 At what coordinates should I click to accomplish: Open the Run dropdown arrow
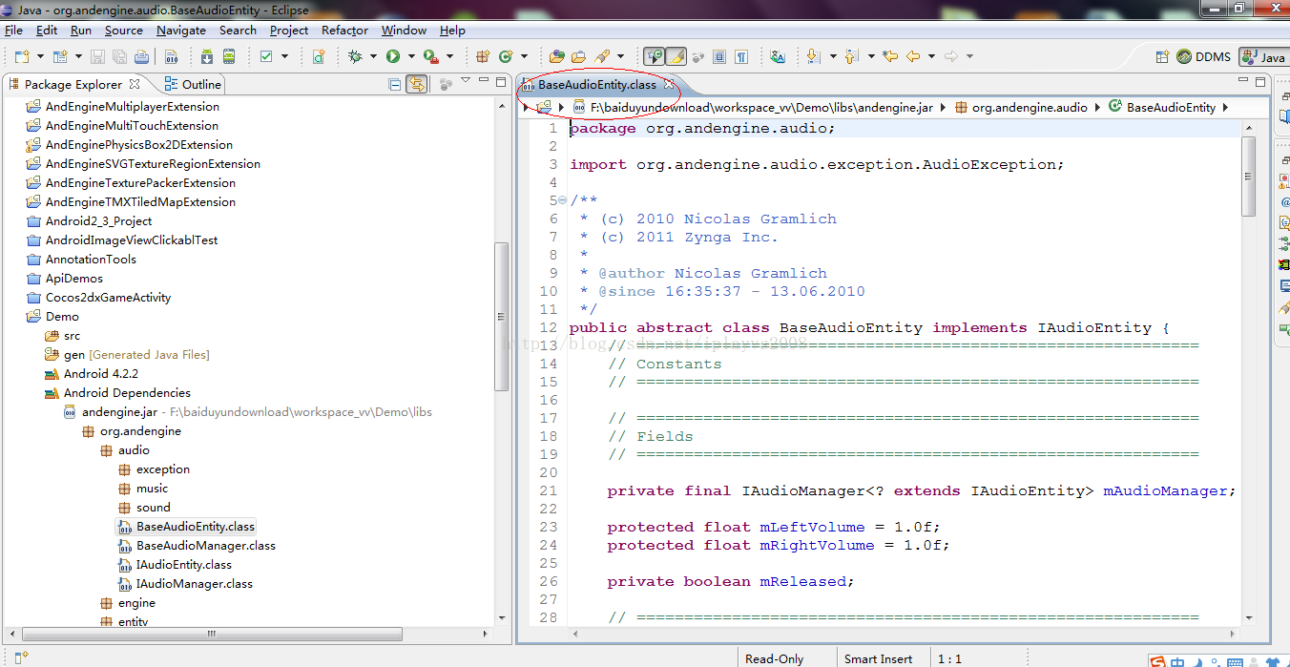tap(411, 56)
